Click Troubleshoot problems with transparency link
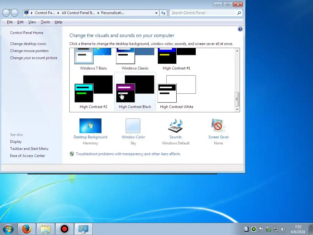Viewport: 313px width, 235px height. [128, 154]
